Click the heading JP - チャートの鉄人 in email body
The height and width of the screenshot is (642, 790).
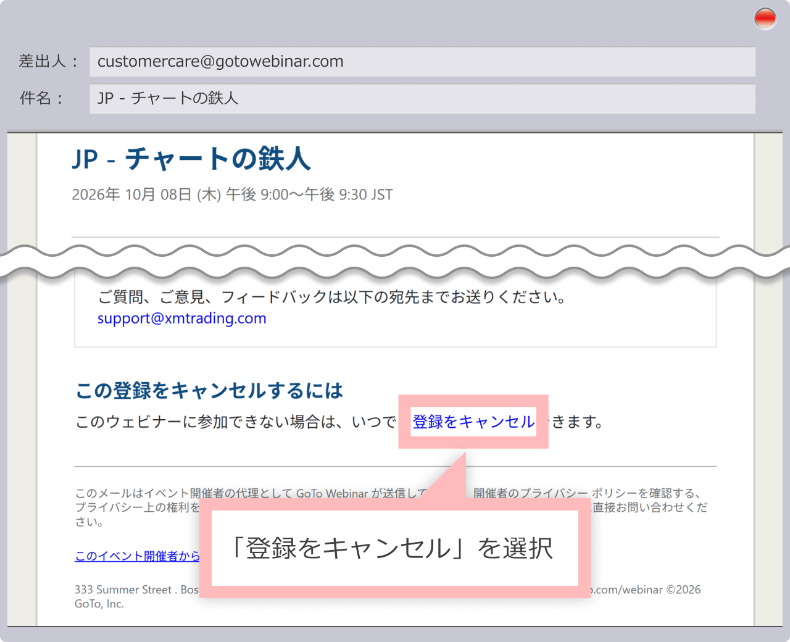191,159
